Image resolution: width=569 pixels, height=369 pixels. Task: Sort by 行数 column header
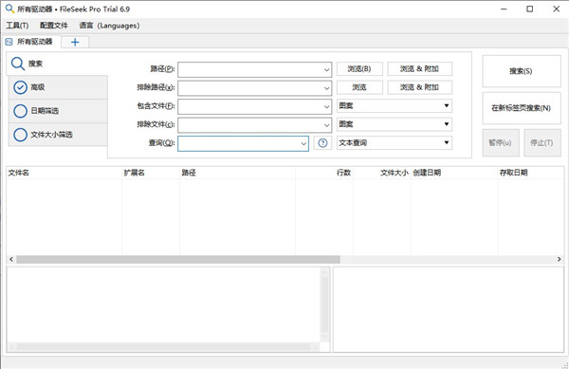point(324,173)
